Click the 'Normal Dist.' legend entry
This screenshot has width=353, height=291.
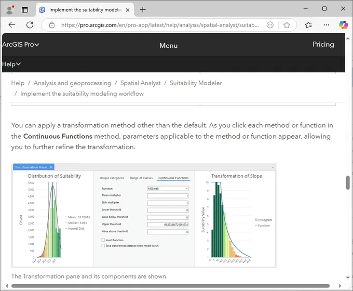[75, 228]
